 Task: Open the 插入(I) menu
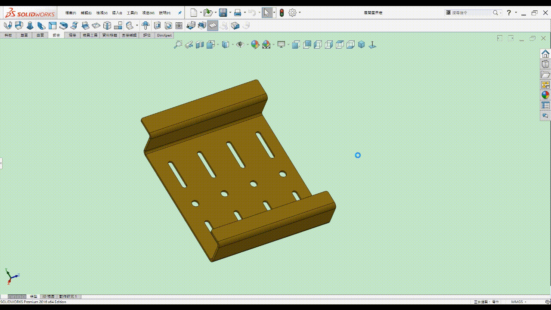(x=117, y=13)
